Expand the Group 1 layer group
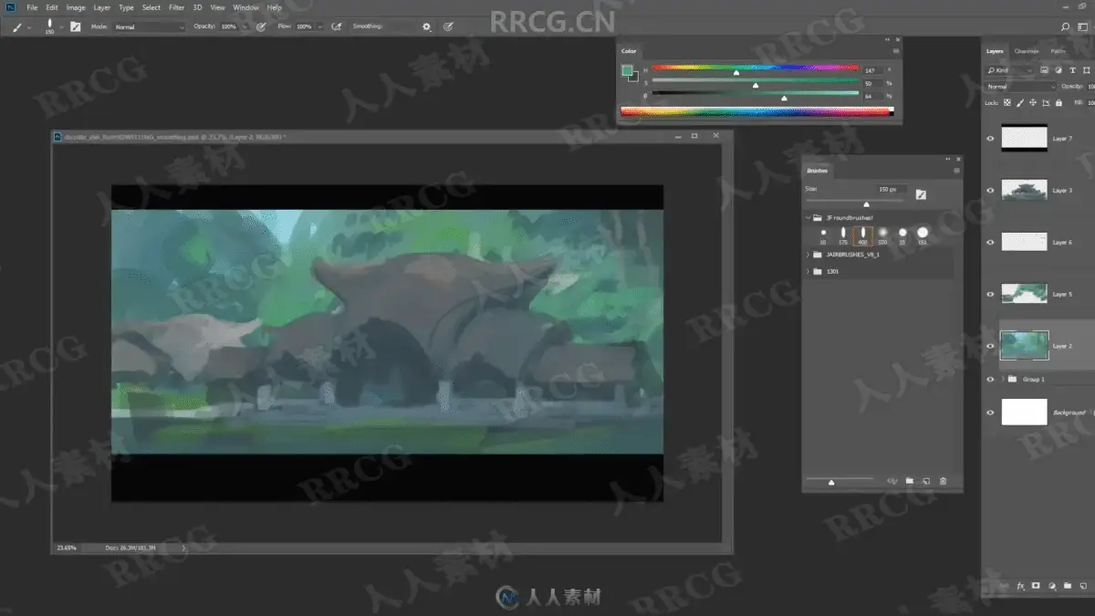Screen dimensions: 1095x616 tap(1003, 378)
